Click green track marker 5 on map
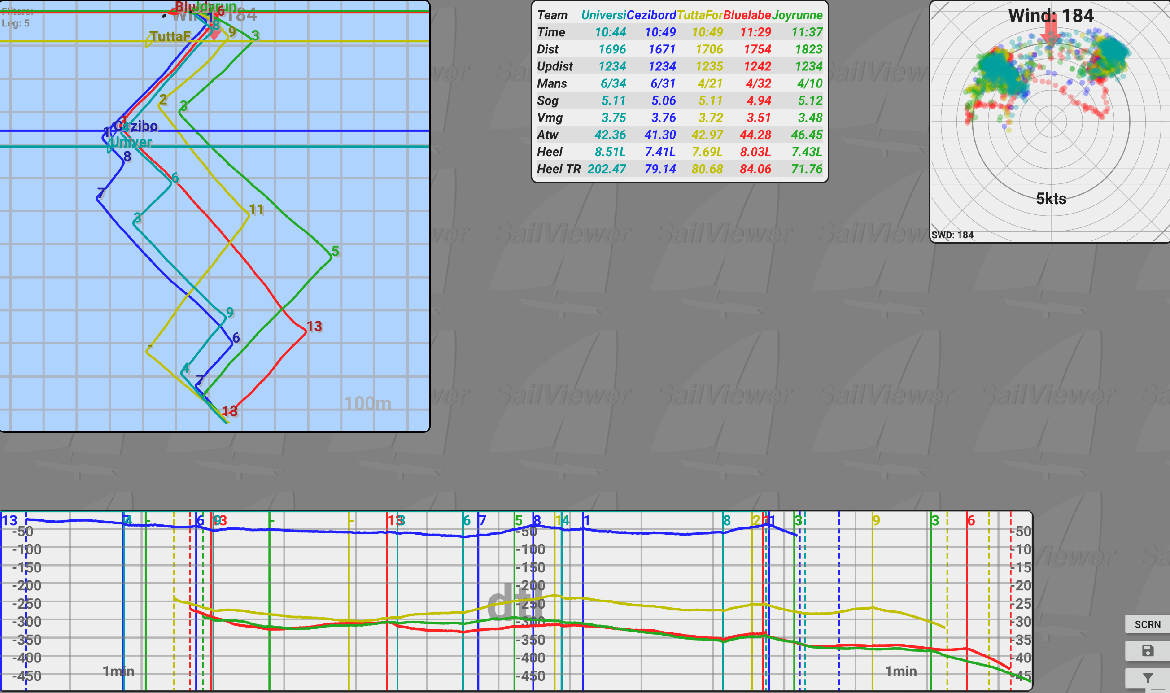The width and height of the screenshot is (1170, 693). [x=335, y=251]
